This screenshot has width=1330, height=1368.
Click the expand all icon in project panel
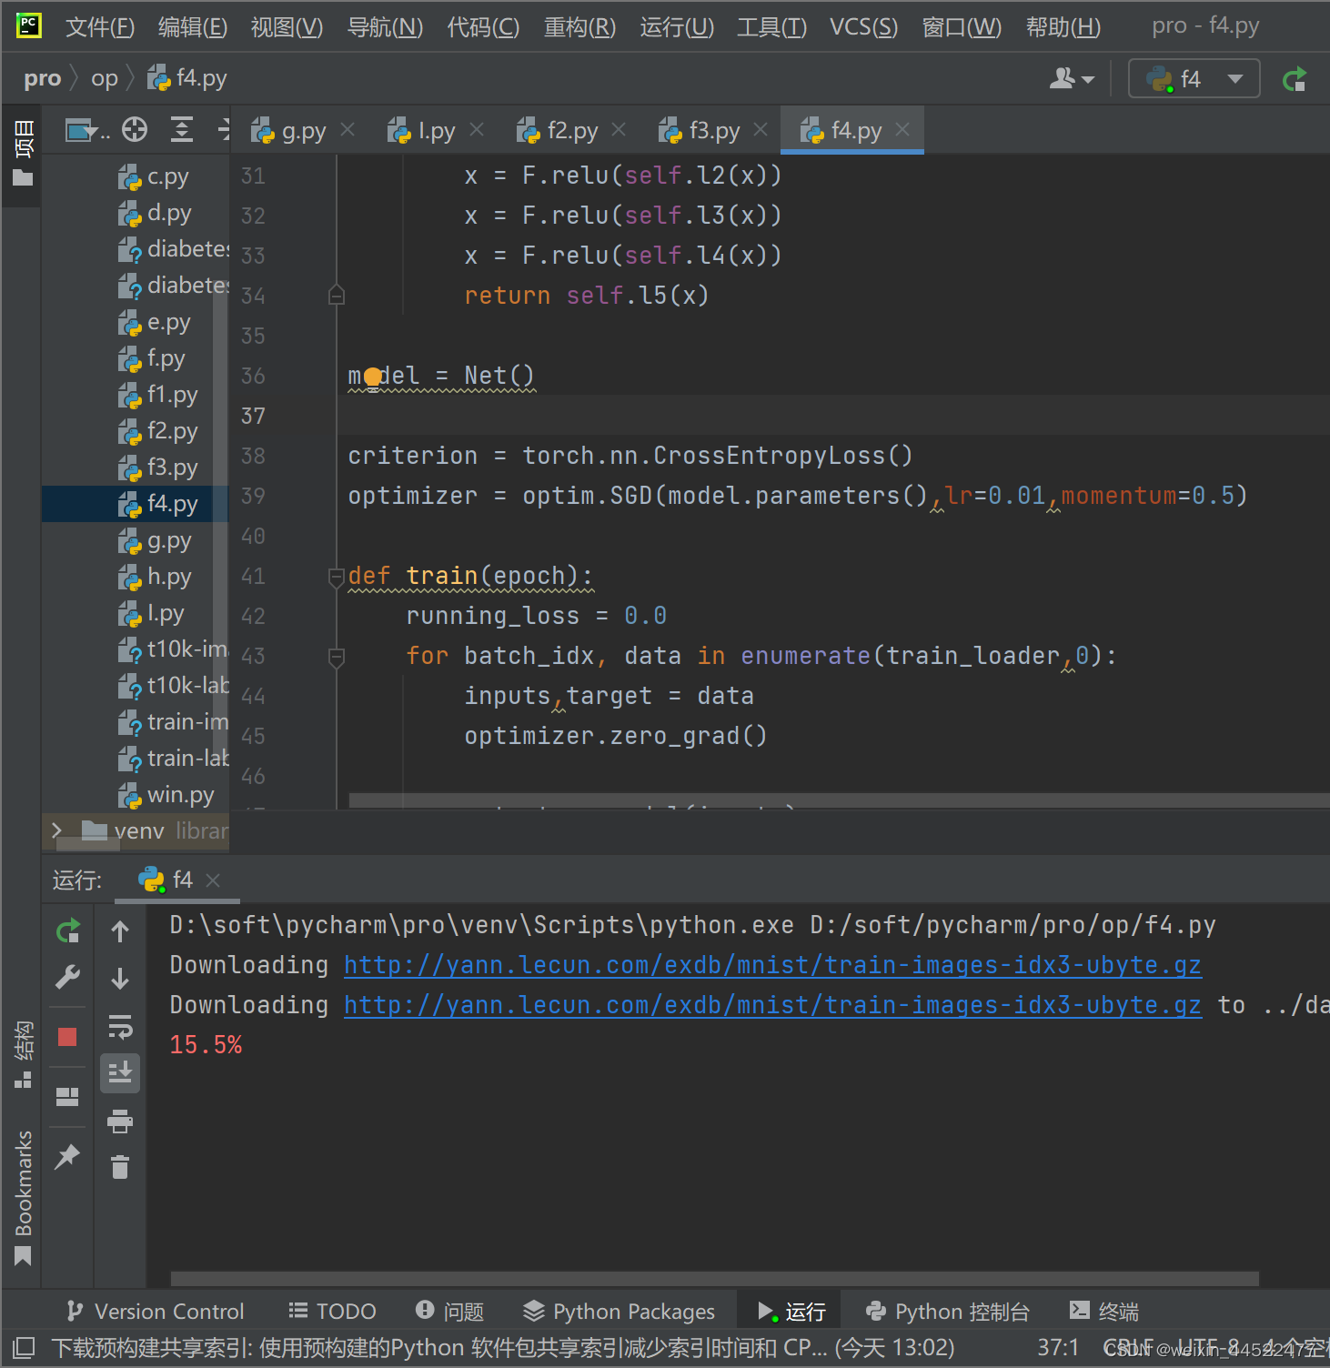pos(182,130)
